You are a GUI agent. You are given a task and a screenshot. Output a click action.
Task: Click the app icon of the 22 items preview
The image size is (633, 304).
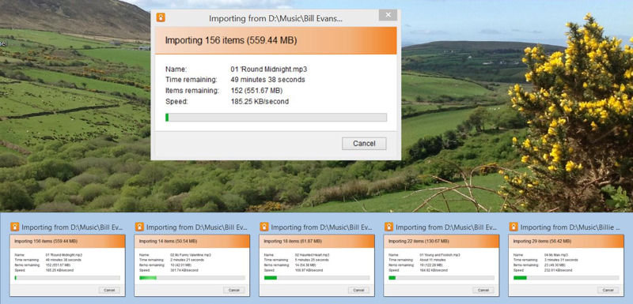click(389, 227)
